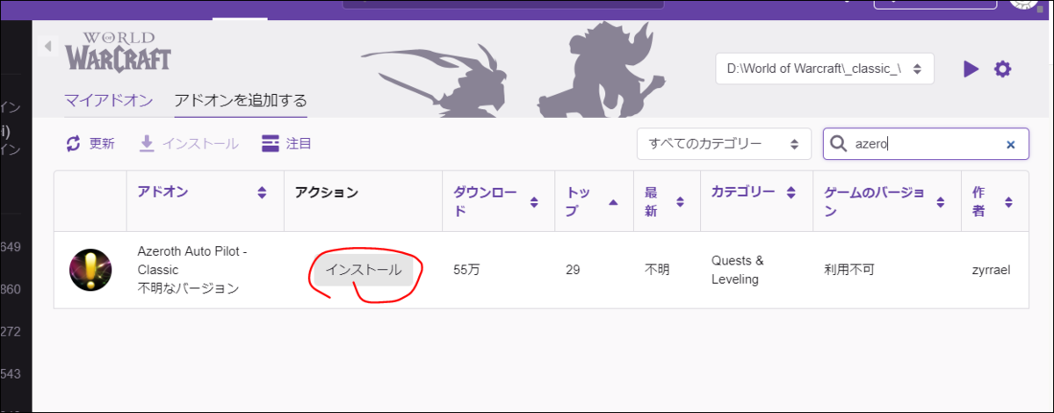Viewport: 1054px width, 413px height.
Task: Click the 注目 featured toolbar button
Action: point(287,143)
